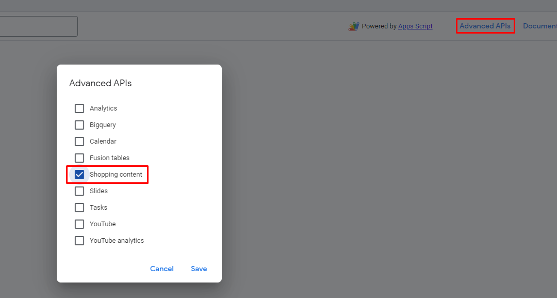The width and height of the screenshot is (557, 298).
Task: Open the Documentation link in header
Action: click(539, 26)
